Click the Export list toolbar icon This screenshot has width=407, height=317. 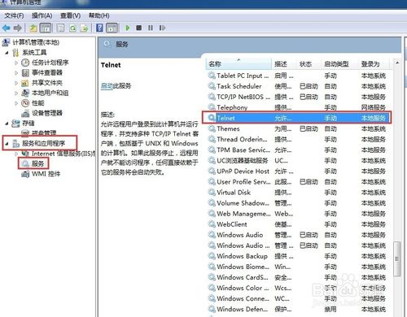pyautogui.click(x=85, y=28)
